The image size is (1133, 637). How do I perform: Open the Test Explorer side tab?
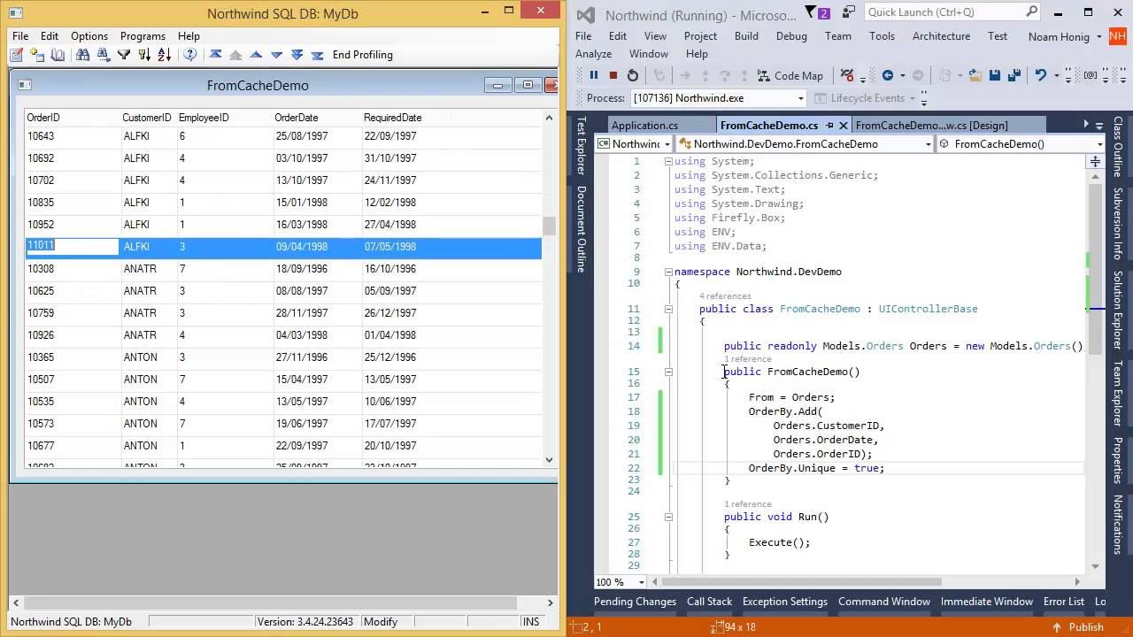(x=582, y=146)
